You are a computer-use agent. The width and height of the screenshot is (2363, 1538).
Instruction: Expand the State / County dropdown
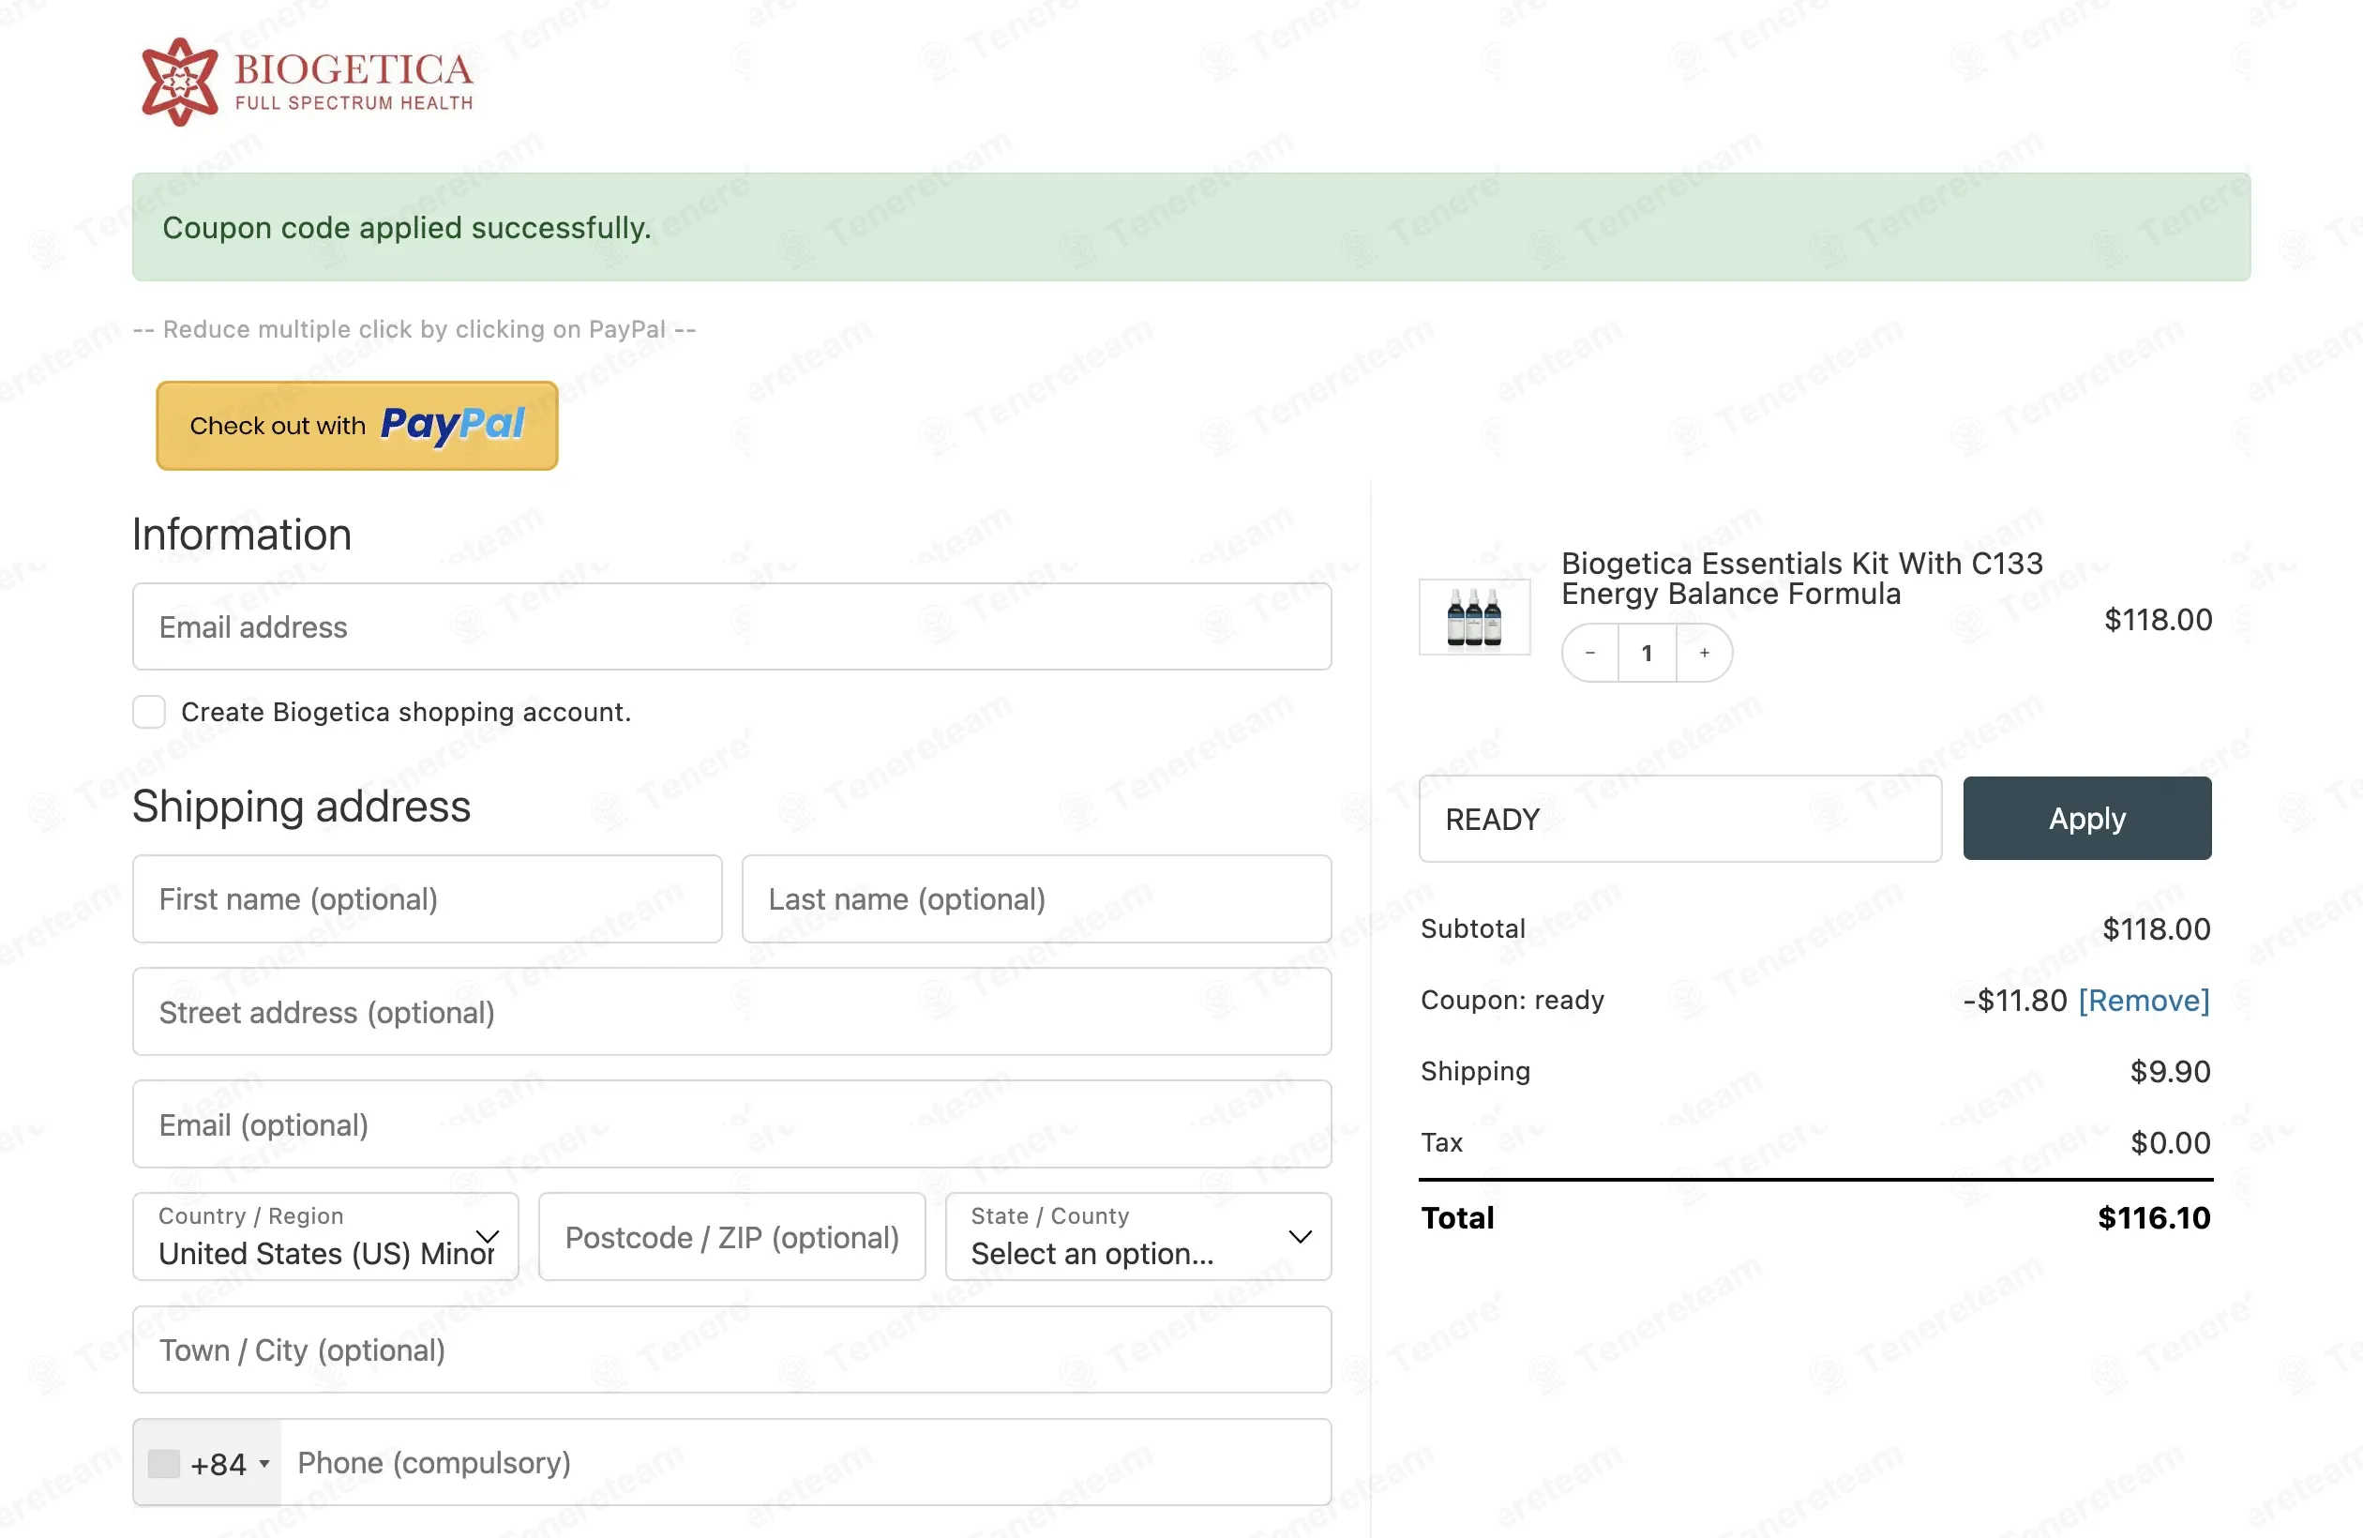[x=1137, y=1236]
